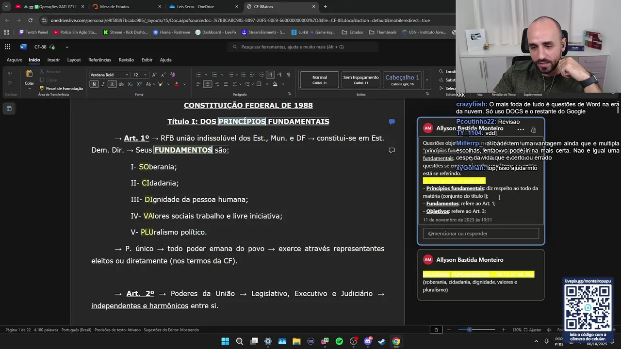
Task: Expand the Colar paste options arrow
Action: pyautogui.click(x=30, y=89)
